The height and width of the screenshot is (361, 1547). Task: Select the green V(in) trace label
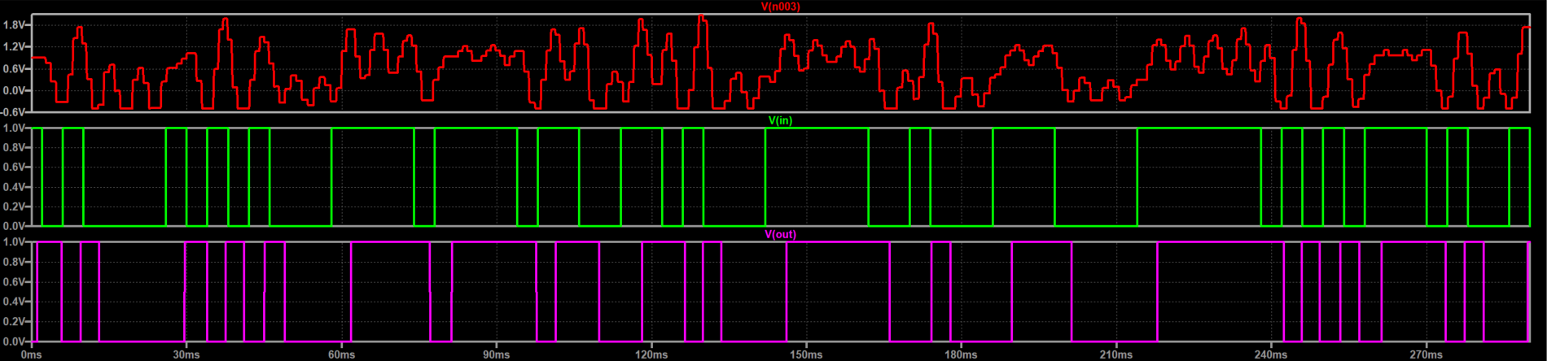coord(780,120)
